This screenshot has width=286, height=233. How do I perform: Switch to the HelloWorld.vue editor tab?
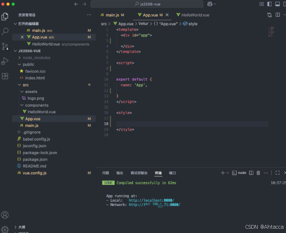pyautogui.click(x=193, y=15)
